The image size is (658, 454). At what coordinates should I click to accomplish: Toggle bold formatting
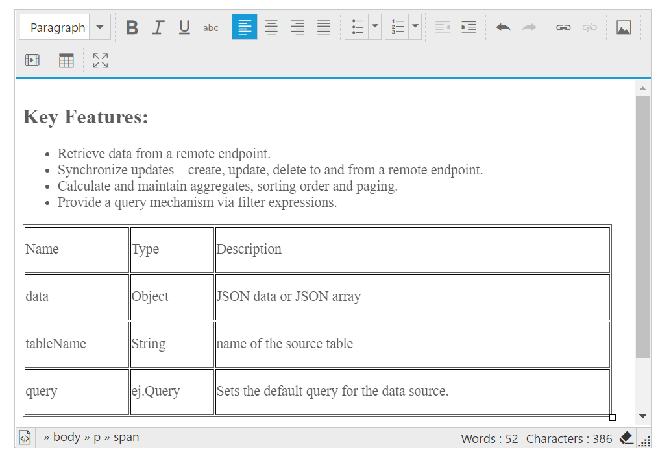pos(132,27)
